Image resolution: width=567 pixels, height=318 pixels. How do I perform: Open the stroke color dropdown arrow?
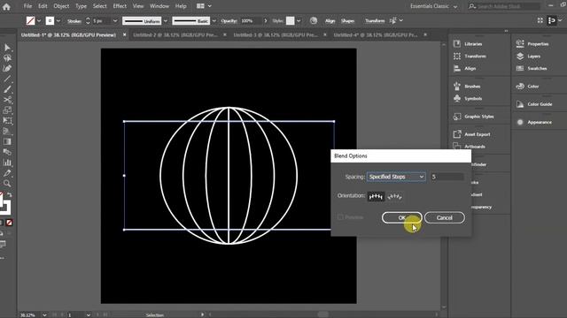[58, 21]
